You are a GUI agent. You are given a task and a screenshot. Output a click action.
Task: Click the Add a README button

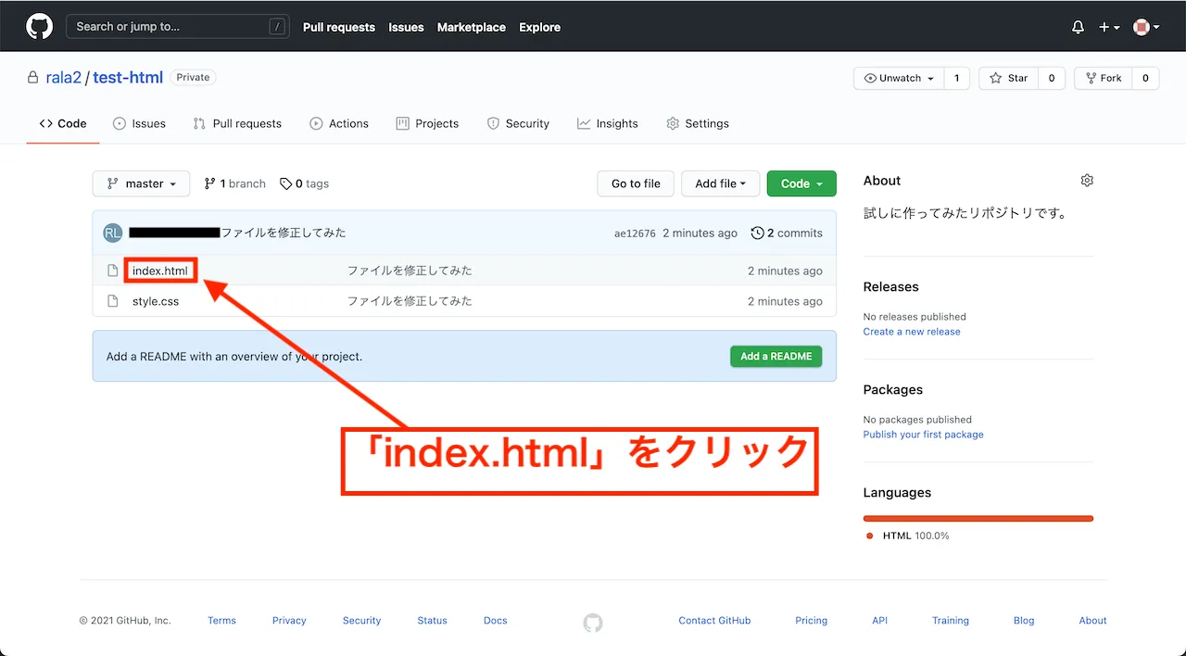pos(776,356)
